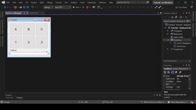Click the Save icon in toolbar
The width and height of the screenshot is (196, 110).
(24, 7)
